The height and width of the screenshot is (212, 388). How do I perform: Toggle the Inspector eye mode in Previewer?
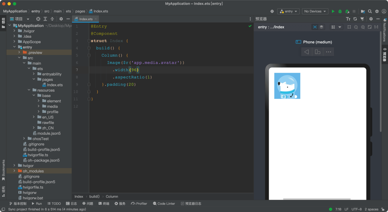coord(315,27)
